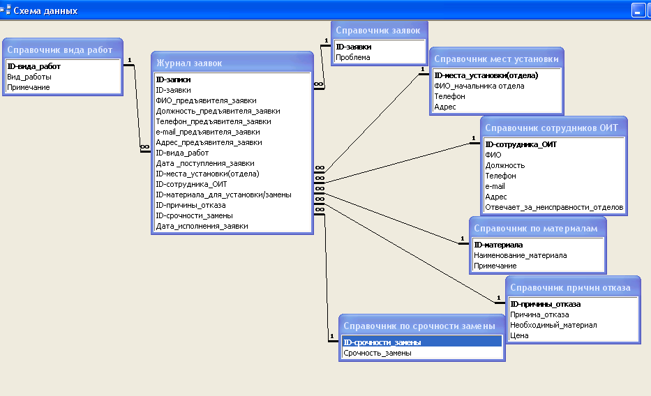Viewport: 651px width, 396px height.
Task: Select ID-срочности_замены in Журнал заявок
Action: coord(232,215)
